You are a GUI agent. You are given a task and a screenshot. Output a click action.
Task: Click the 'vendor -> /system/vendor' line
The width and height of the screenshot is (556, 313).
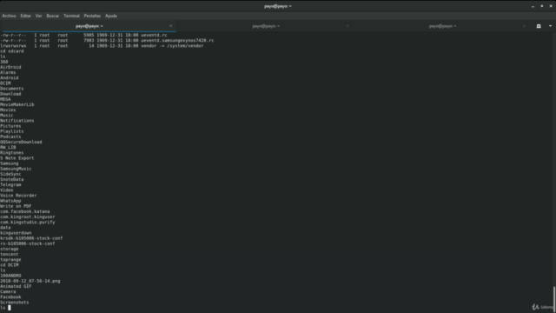pyautogui.click(x=102, y=46)
